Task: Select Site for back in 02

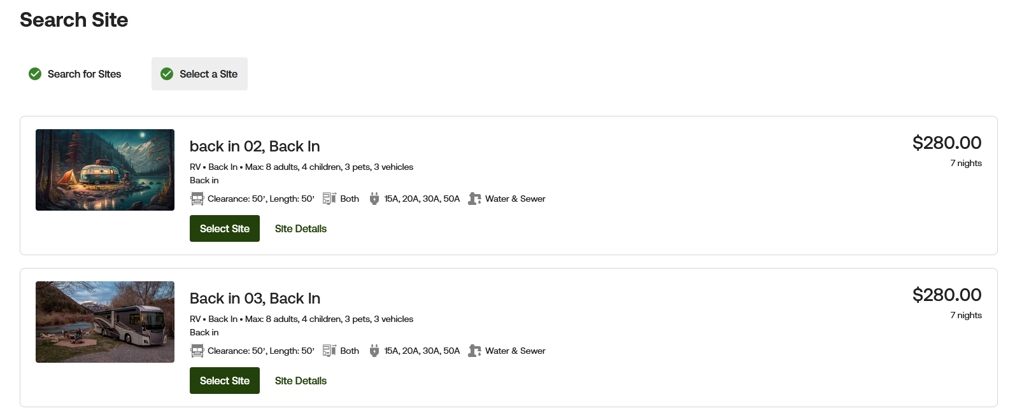Action: 225,228
